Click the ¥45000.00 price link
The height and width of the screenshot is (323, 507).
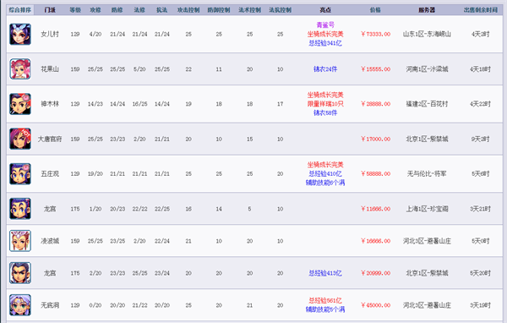[375, 305]
